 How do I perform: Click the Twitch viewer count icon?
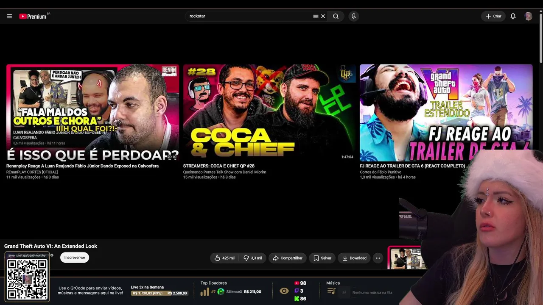click(x=297, y=291)
